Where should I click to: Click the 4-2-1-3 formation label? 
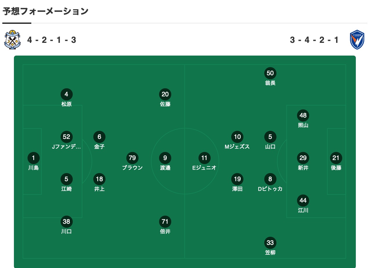coord(52,40)
